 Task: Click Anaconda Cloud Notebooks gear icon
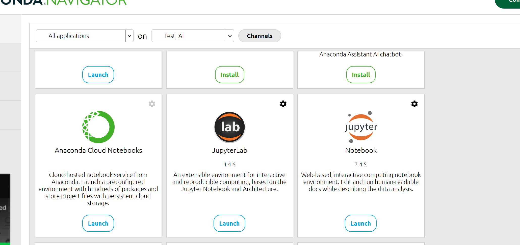pos(152,104)
